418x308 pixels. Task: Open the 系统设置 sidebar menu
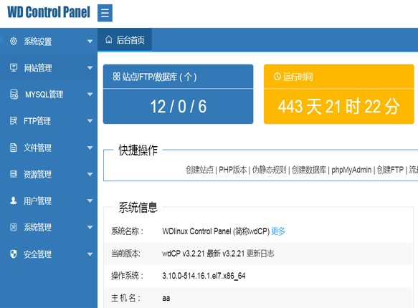click(49, 42)
